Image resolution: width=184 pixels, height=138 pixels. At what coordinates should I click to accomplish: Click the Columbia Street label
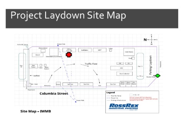pyautogui.click(x=54, y=94)
